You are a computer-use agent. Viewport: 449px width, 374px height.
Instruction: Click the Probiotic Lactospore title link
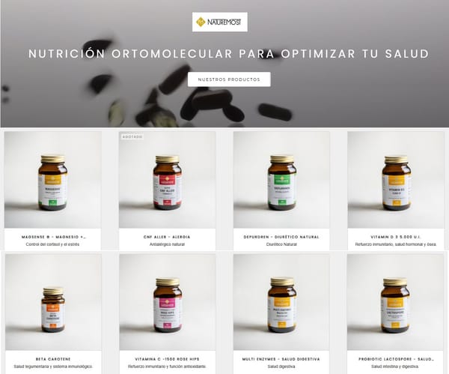pyautogui.click(x=397, y=359)
